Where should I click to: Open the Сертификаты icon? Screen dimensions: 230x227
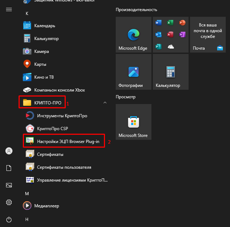coord(30,154)
